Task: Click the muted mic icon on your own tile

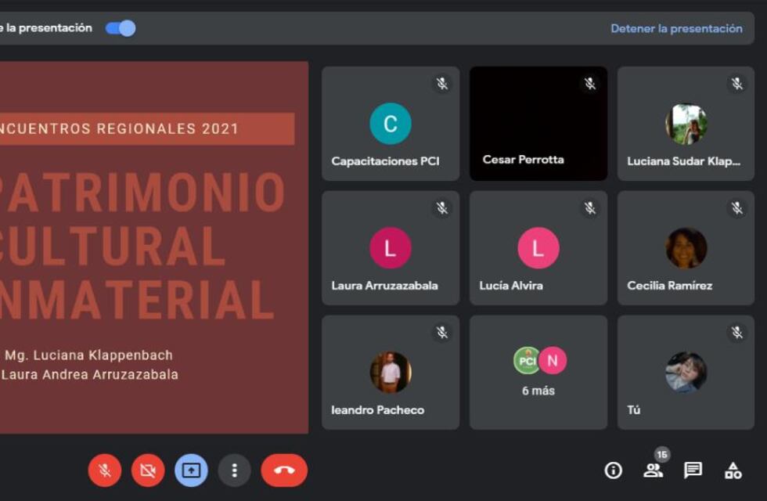Action: pos(738,331)
